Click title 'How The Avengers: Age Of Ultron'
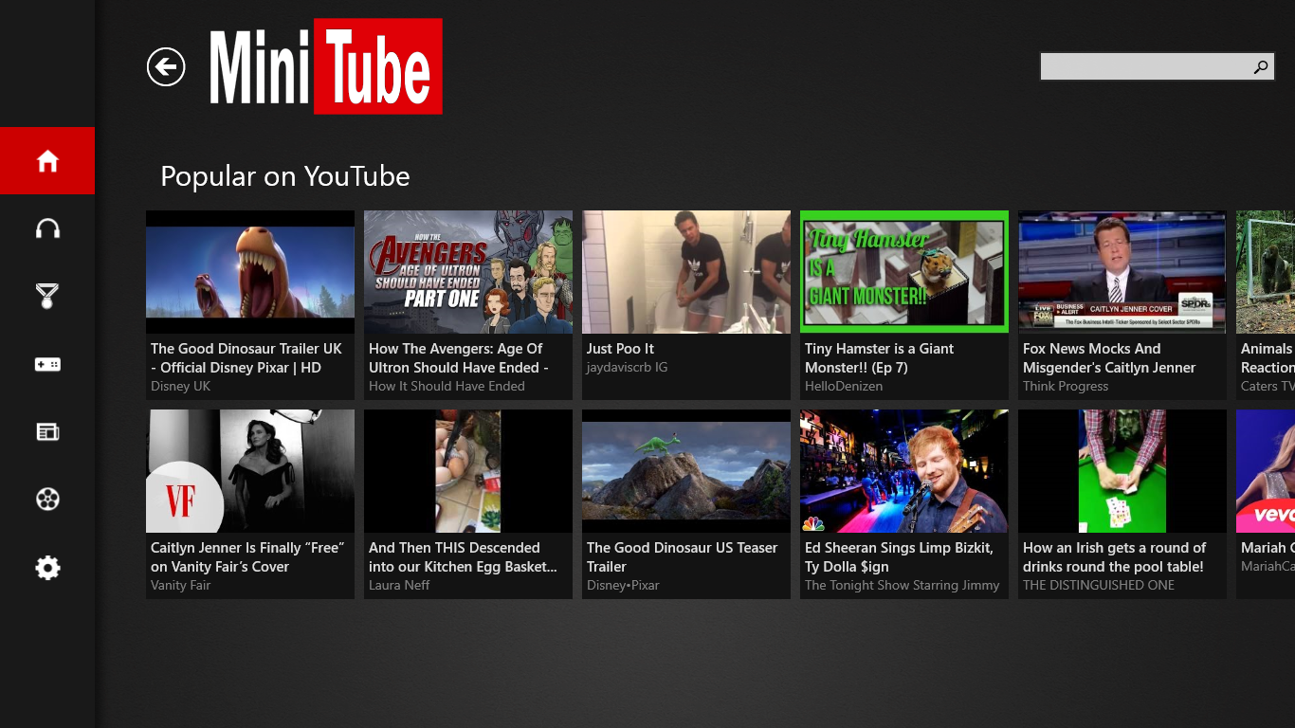Viewport: 1295px width, 728px height. pyautogui.click(x=459, y=358)
